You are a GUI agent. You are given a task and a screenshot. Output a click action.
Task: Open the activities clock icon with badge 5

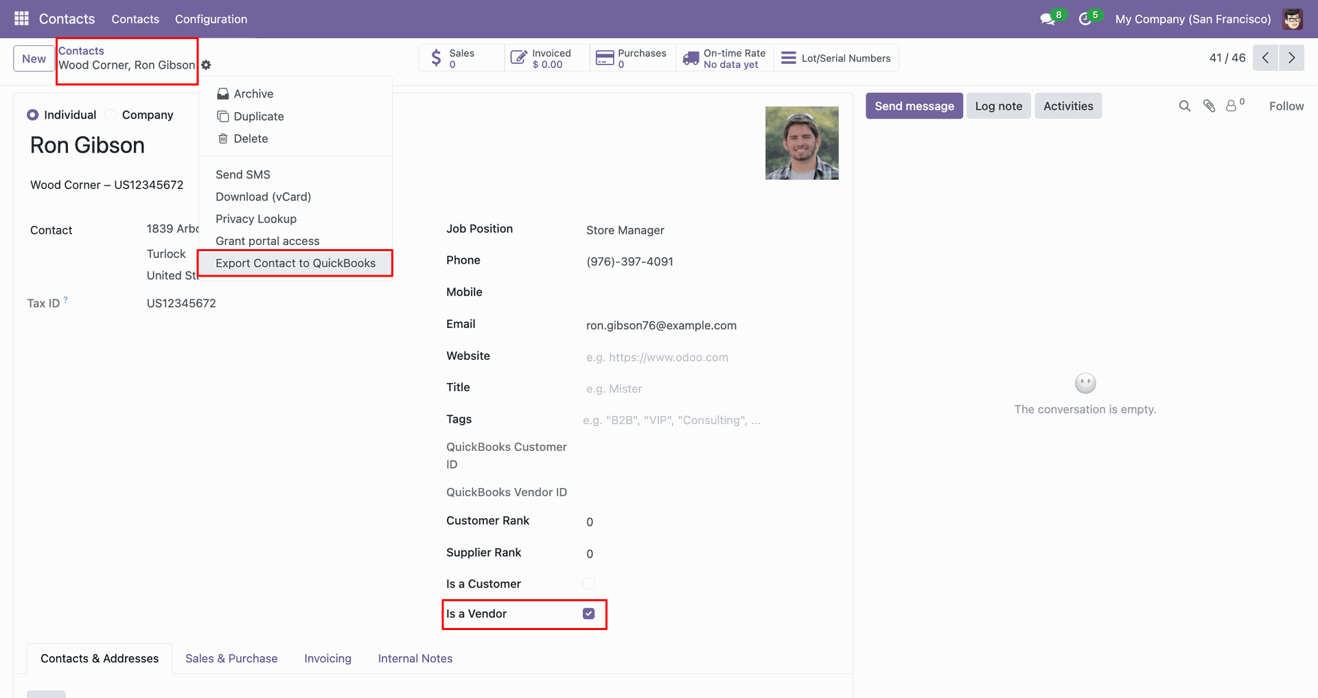pyautogui.click(x=1085, y=19)
